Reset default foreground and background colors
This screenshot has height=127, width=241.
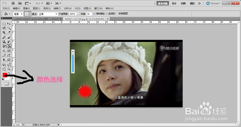[3, 79]
